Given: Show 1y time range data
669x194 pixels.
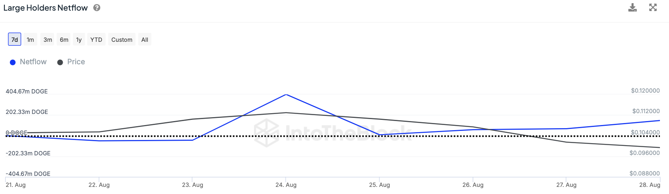Looking at the screenshot, I should pos(79,39).
